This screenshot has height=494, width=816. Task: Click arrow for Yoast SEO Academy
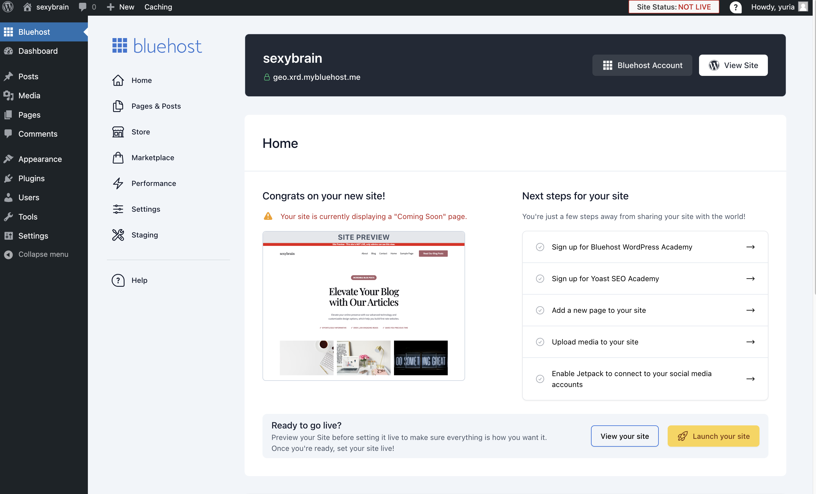751,279
